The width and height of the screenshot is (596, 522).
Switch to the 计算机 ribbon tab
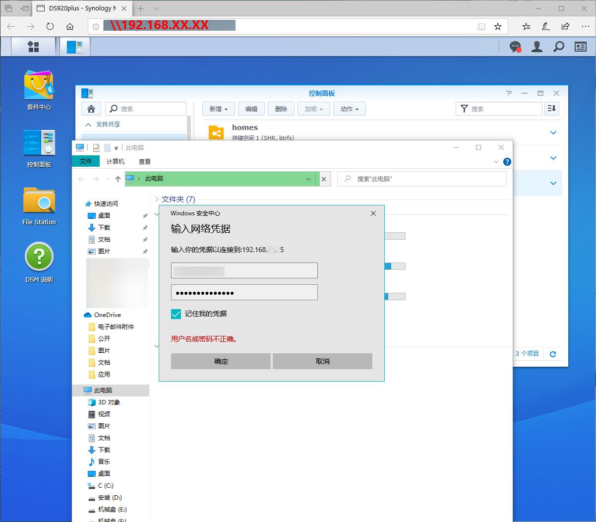[116, 161]
